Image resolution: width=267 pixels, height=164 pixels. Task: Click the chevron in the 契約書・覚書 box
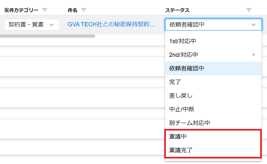click(51, 25)
